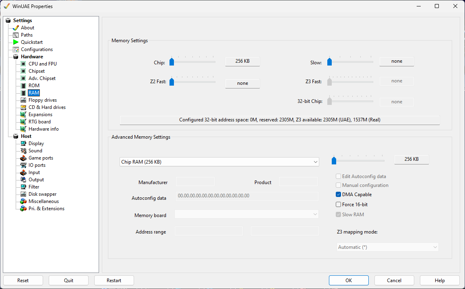Click the 32-bit Chip slider
Viewport: 465px width, 289px height.
pyautogui.click(x=350, y=101)
